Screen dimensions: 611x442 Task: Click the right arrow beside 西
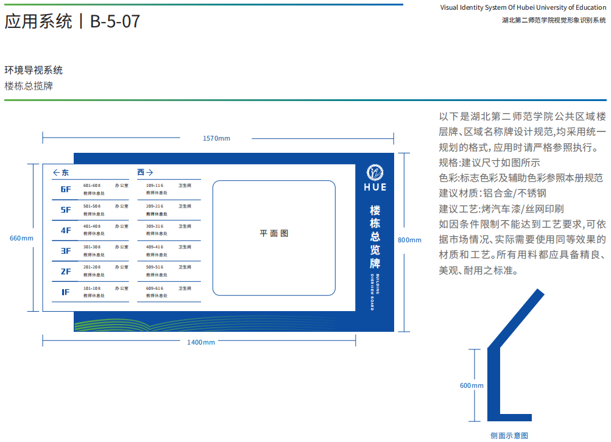pos(150,173)
